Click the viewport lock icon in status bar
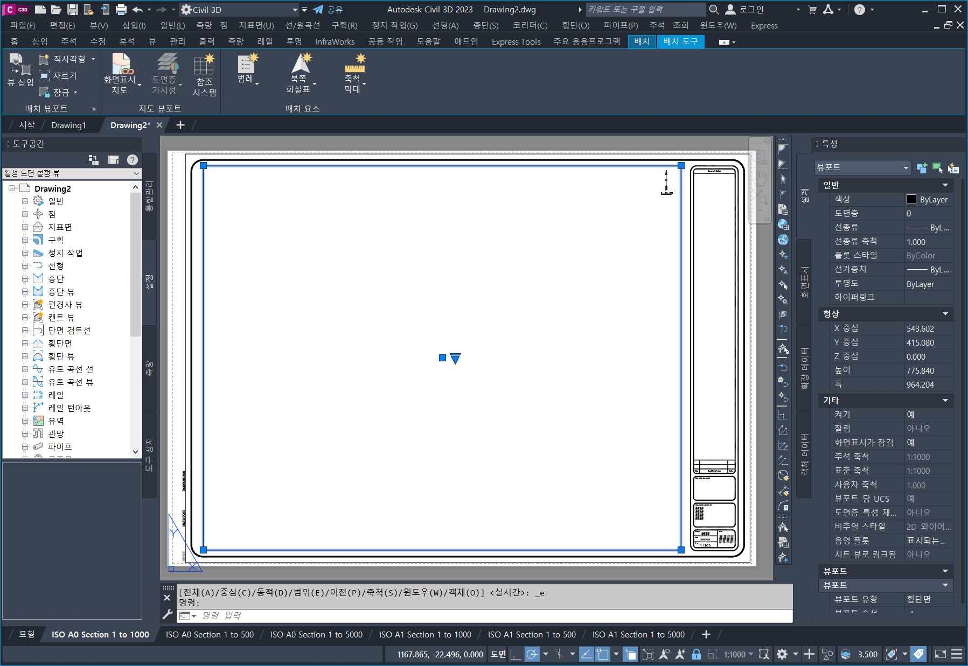Screen dimensions: 968x666 pos(696,654)
